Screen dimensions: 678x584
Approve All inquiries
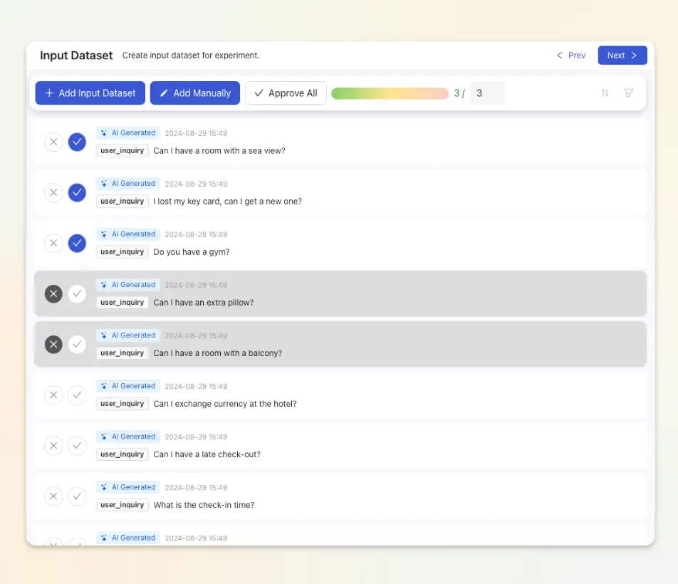point(286,93)
